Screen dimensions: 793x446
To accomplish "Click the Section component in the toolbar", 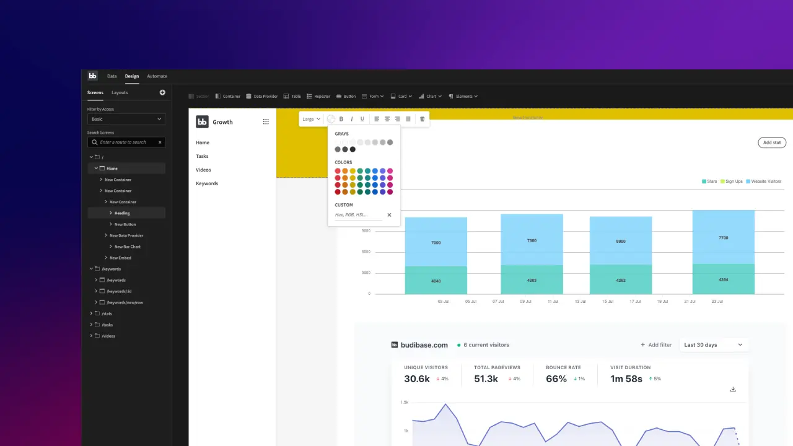I will point(199,96).
